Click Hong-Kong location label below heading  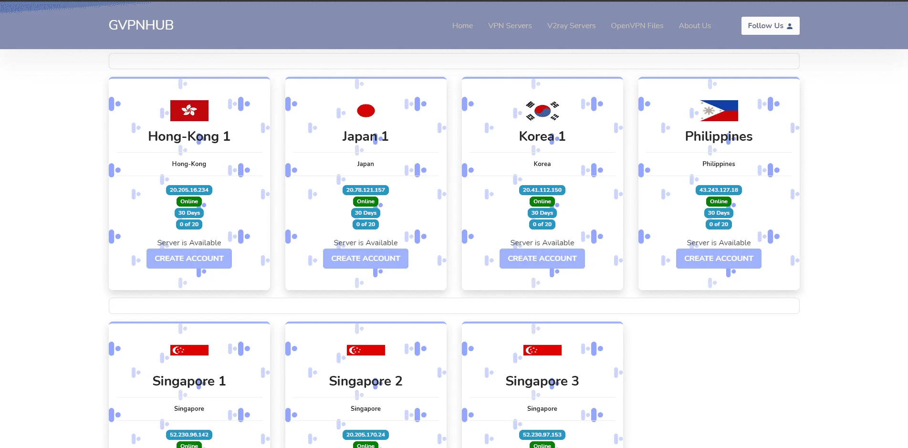[x=189, y=164]
